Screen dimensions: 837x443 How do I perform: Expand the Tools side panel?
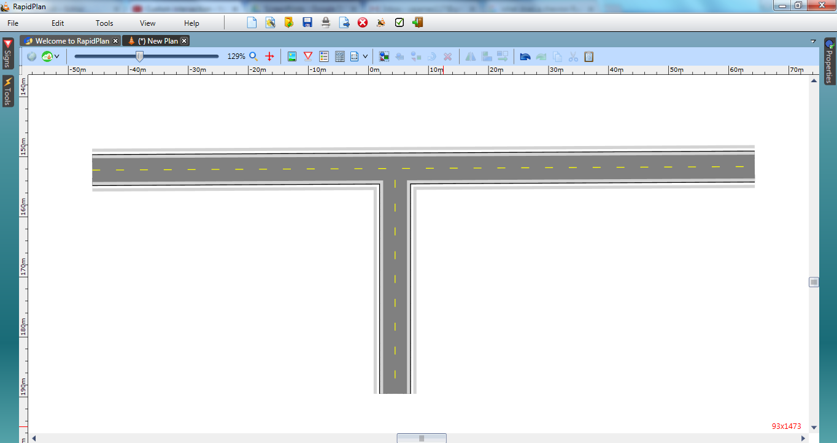click(8, 91)
